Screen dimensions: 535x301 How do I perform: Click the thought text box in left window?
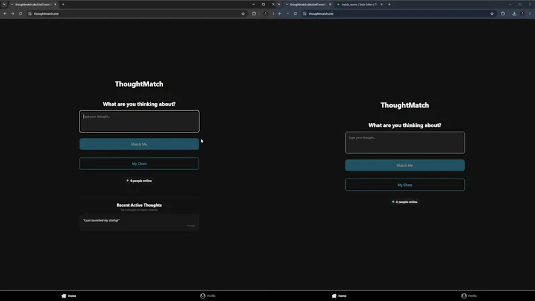(x=139, y=121)
